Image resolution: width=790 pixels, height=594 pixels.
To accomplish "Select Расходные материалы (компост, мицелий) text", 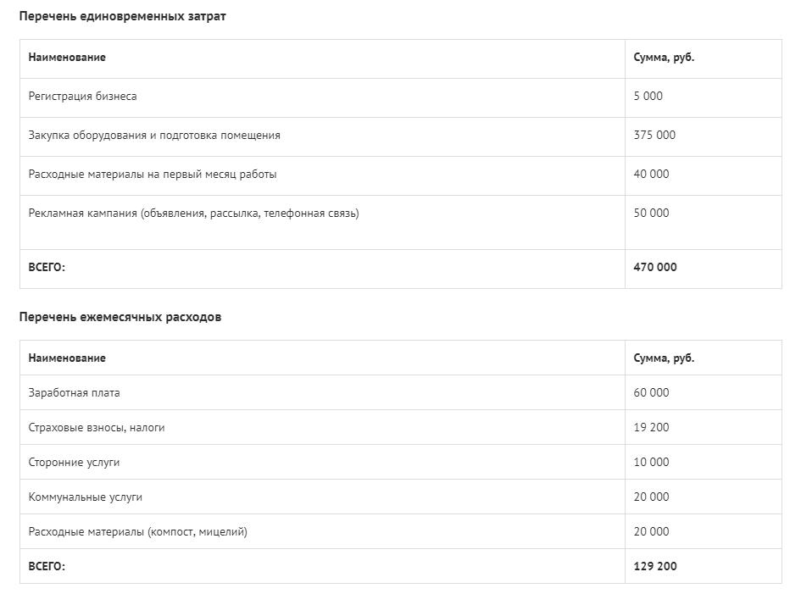I will [x=138, y=532].
